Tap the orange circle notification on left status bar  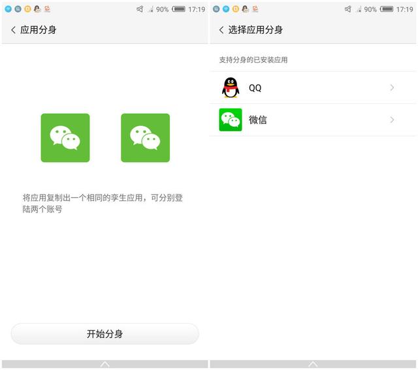27,9
